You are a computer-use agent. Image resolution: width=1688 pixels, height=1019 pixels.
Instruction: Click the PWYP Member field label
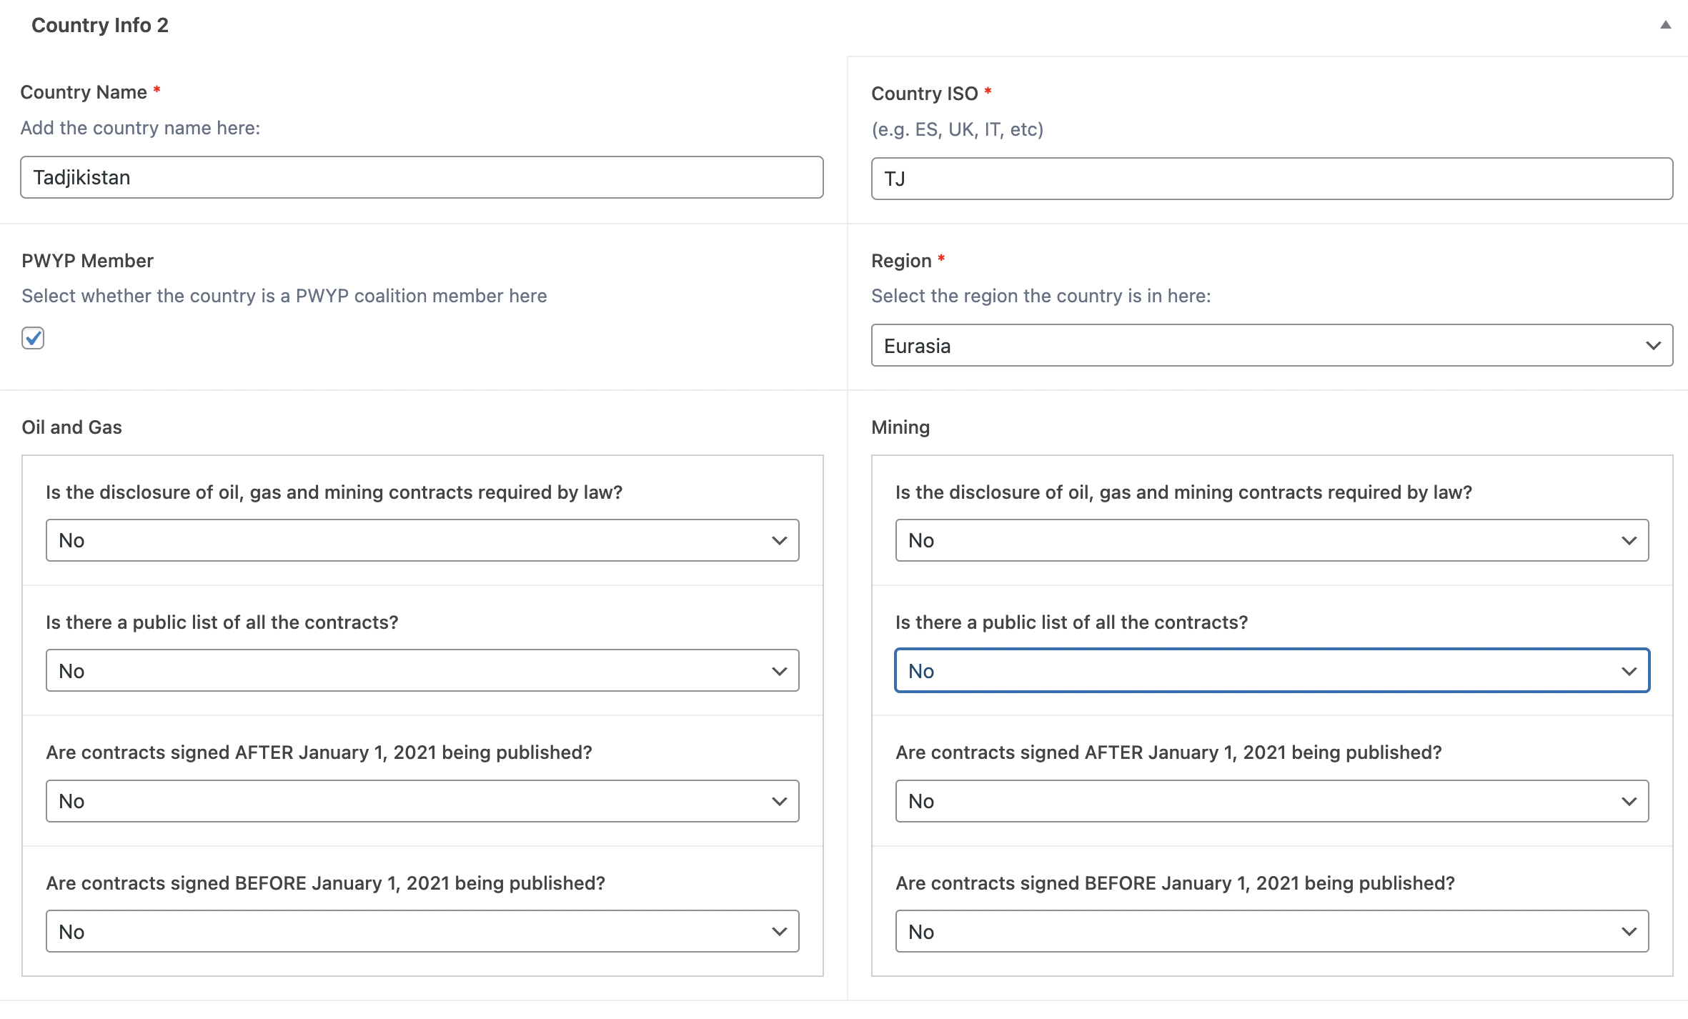pos(87,261)
